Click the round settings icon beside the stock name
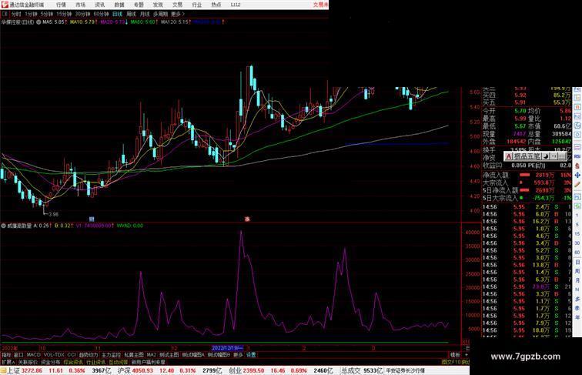The height and width of the screenshot is (375, 582). tap(38, 22)
